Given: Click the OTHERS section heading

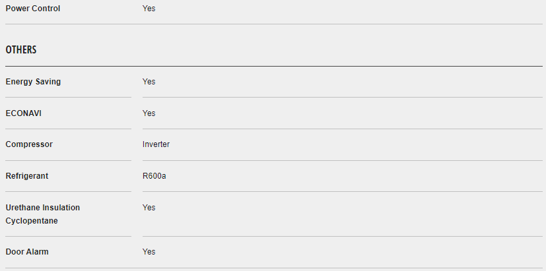Looking at the screenshot, I should [21, 50].
